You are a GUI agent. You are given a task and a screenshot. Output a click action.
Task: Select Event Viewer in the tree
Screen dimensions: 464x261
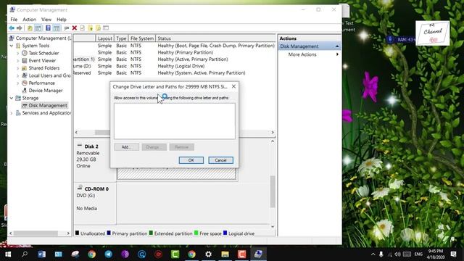point(42,60)
